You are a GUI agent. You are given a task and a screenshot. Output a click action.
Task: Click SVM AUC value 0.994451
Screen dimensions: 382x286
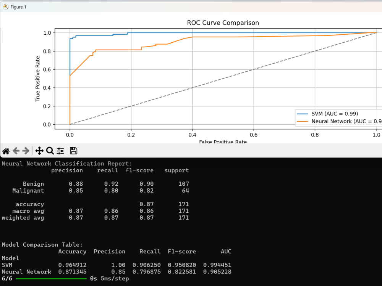click(x=217, y=265)
